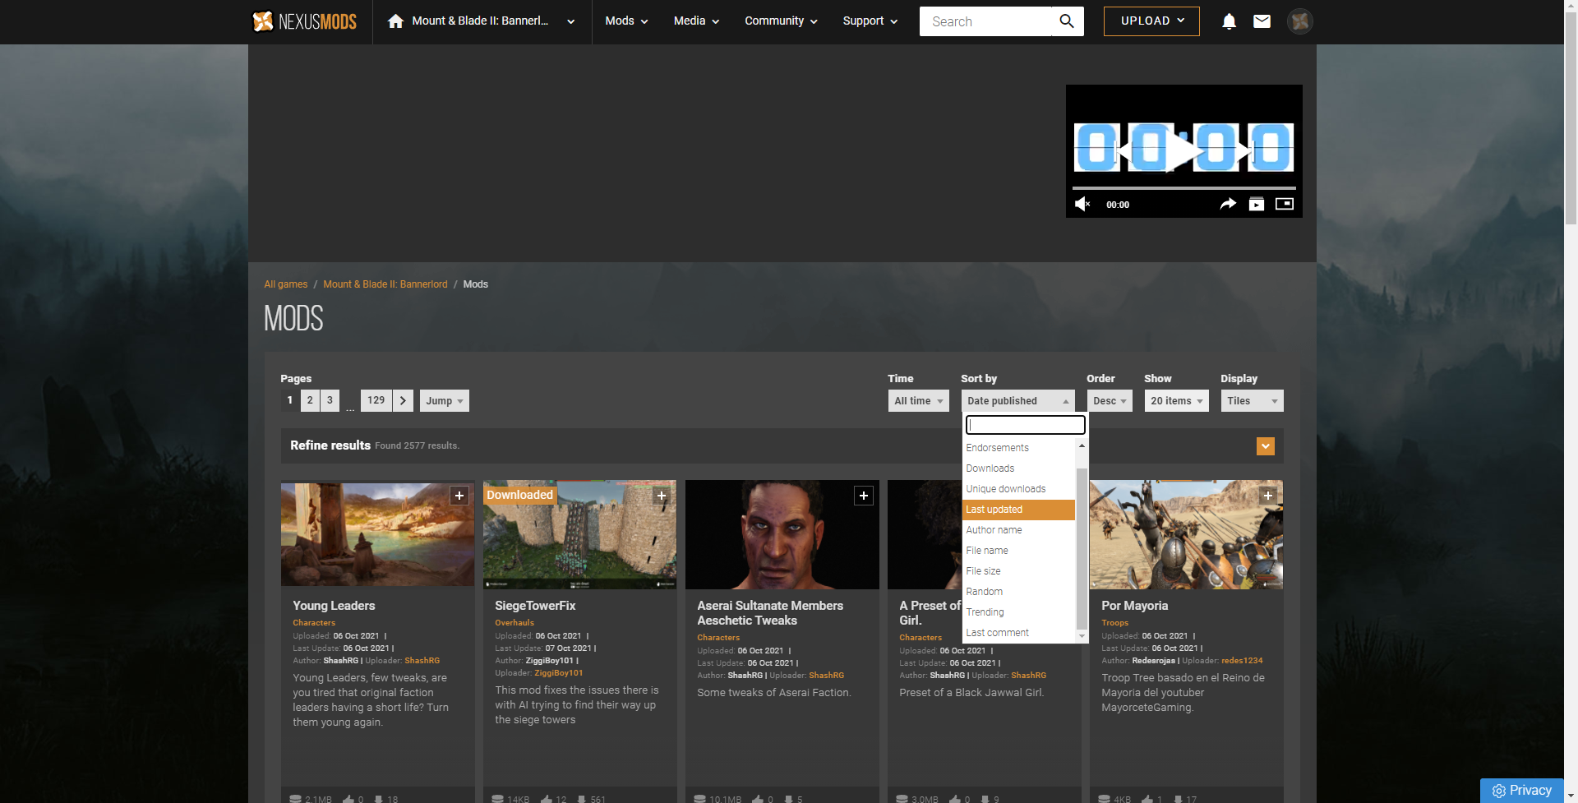Open the Aserai face thumbnail image
This screenshot has width=1578, height=803.
(x=782, y=534)
